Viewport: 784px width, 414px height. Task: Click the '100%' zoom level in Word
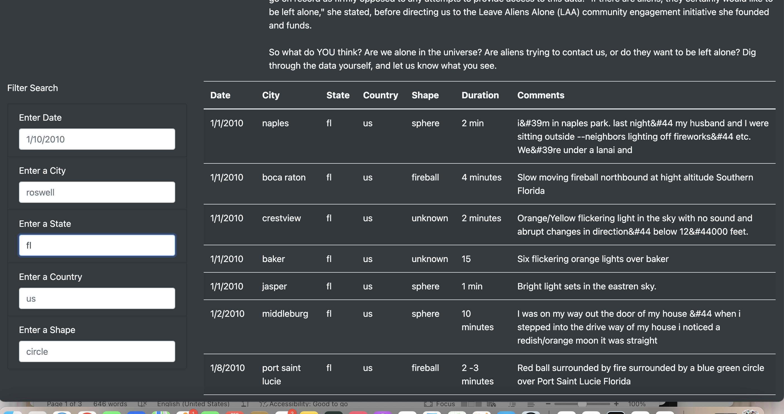click(x=637, y=404)
